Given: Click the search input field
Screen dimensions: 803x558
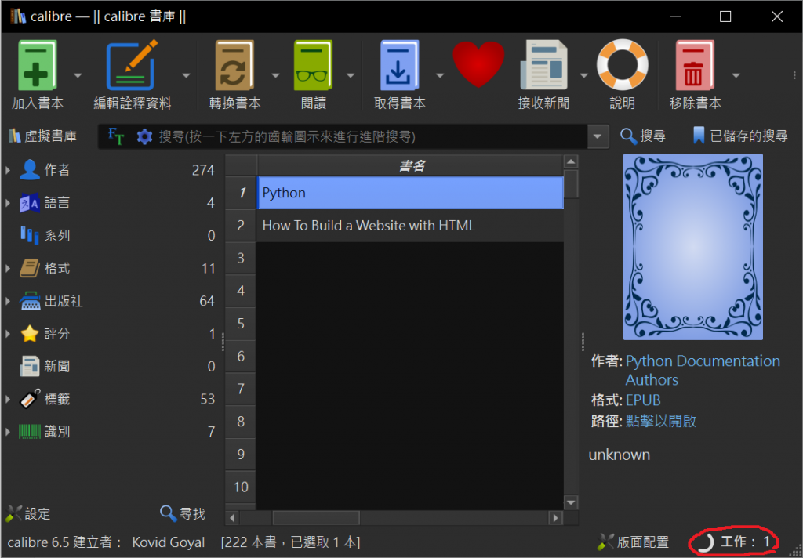Looking at the screenshot, I should click(372, 136).
